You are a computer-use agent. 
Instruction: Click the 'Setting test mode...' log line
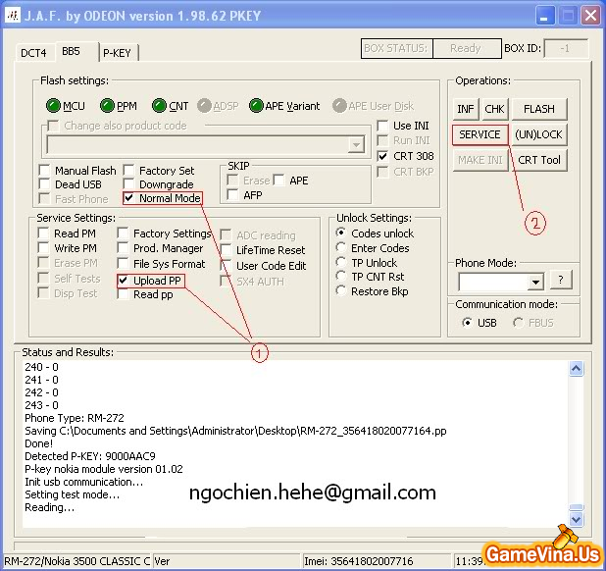point(73,494)
